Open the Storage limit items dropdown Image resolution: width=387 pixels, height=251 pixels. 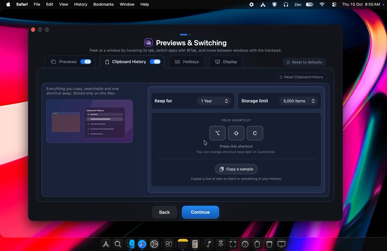coord(299,101)
